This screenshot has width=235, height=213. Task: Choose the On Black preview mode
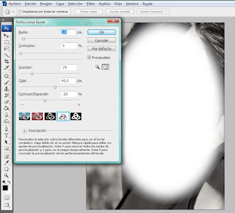point(50,116)
